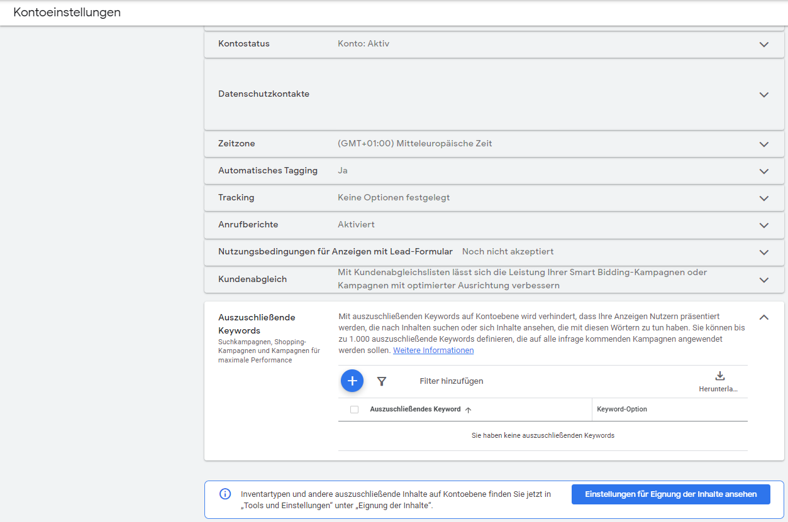The image size is (788, 522).
Task: Click the Konto: Aktiv status text
Action: click(x=363, y=44)
